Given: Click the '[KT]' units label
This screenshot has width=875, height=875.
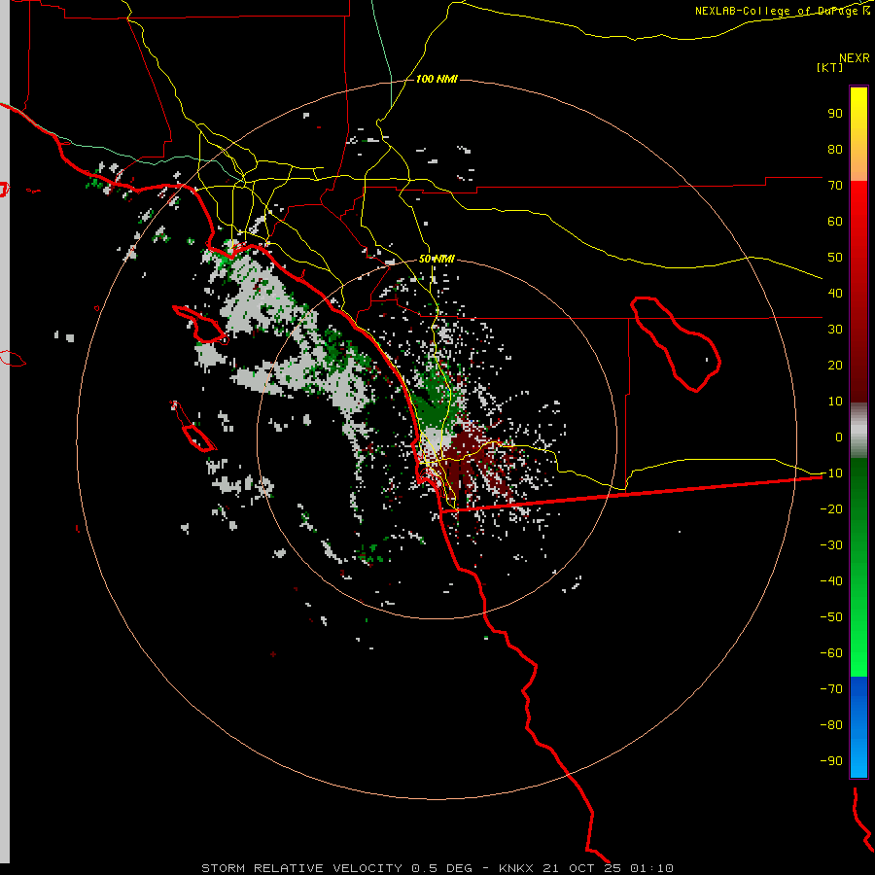Looking at the screenshot, I should (830, 67).
